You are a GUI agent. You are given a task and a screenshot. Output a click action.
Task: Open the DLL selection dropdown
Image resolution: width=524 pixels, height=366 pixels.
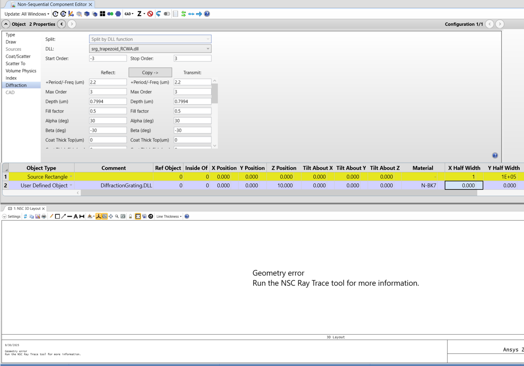(207, 49)
